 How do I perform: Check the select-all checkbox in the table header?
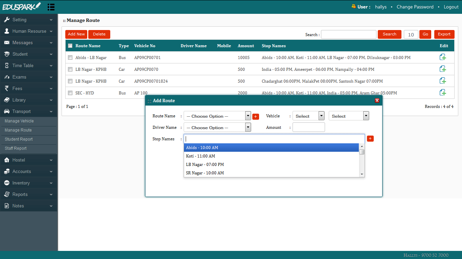coord(70,46)
